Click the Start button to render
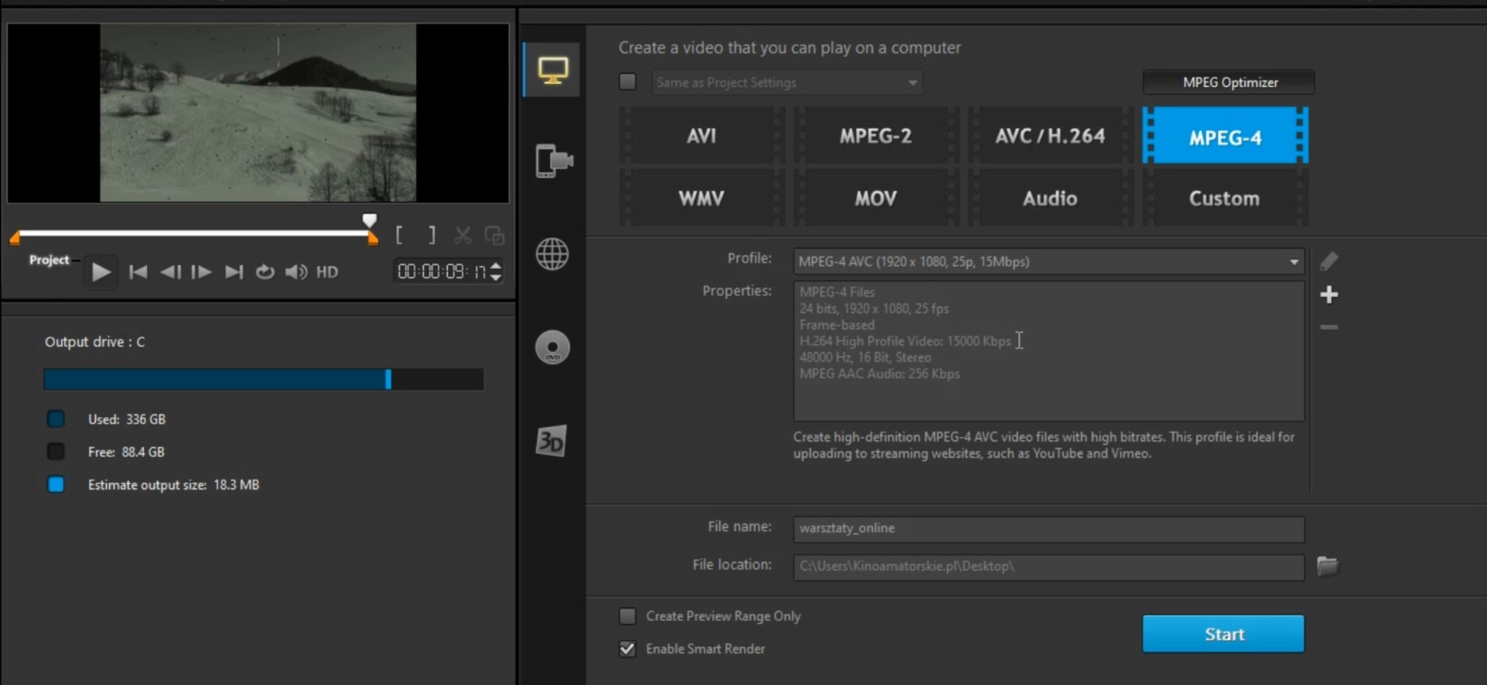Viewport: 1487px width, 685px height. pyautogui.click(x=1223, y=634)
